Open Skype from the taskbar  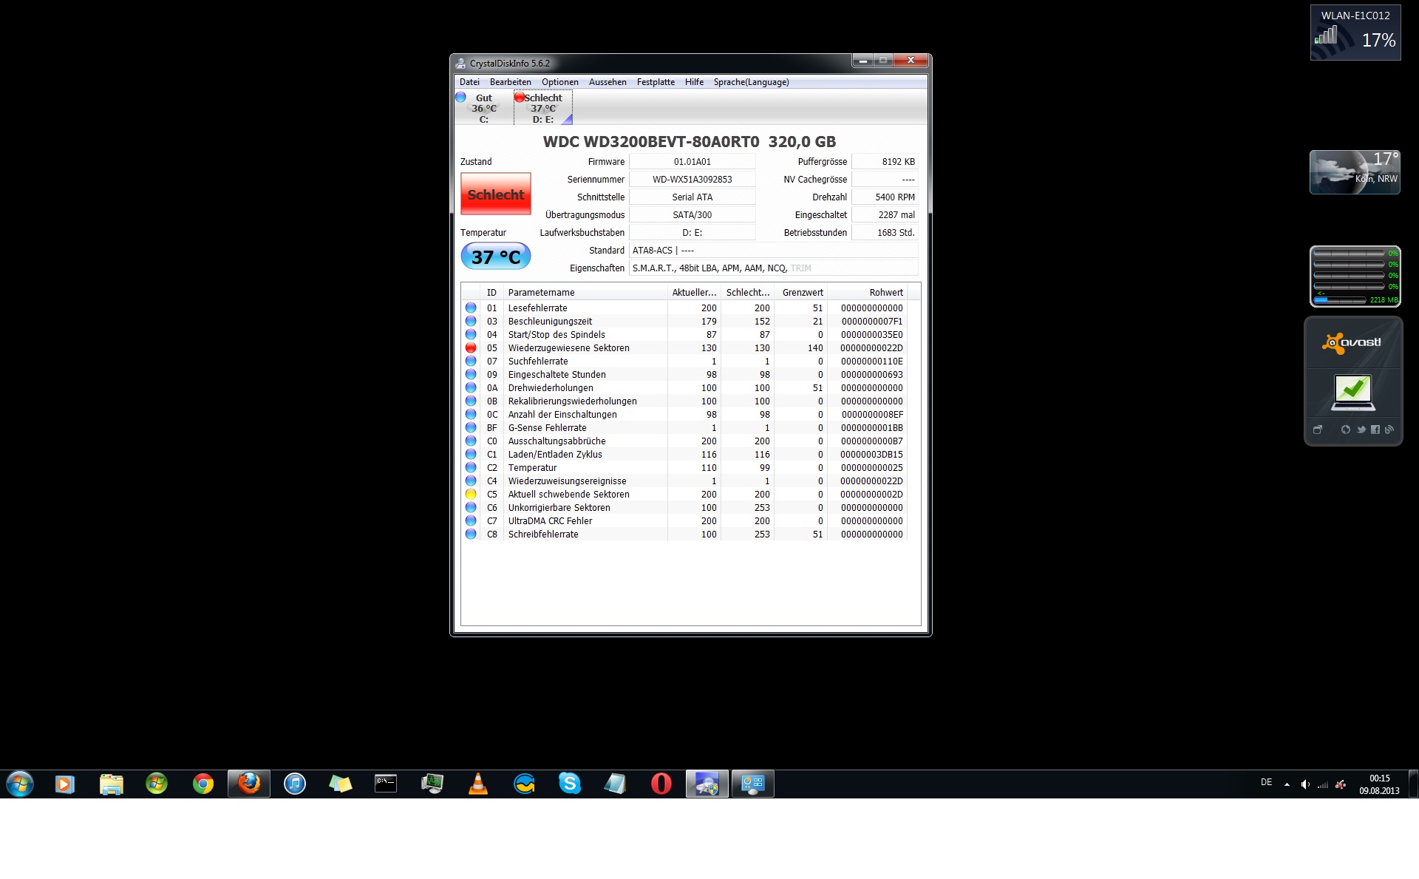(x=570, y=784)
